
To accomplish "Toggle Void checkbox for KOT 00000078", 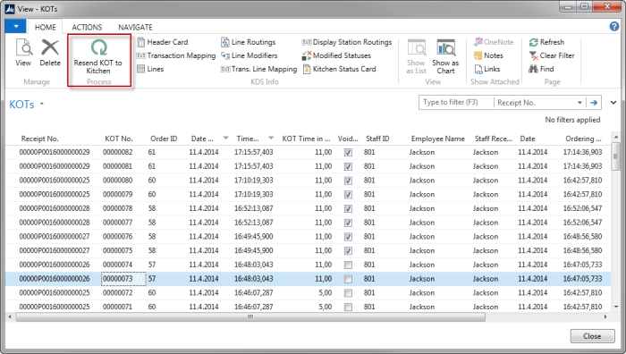I will [348, 208].
